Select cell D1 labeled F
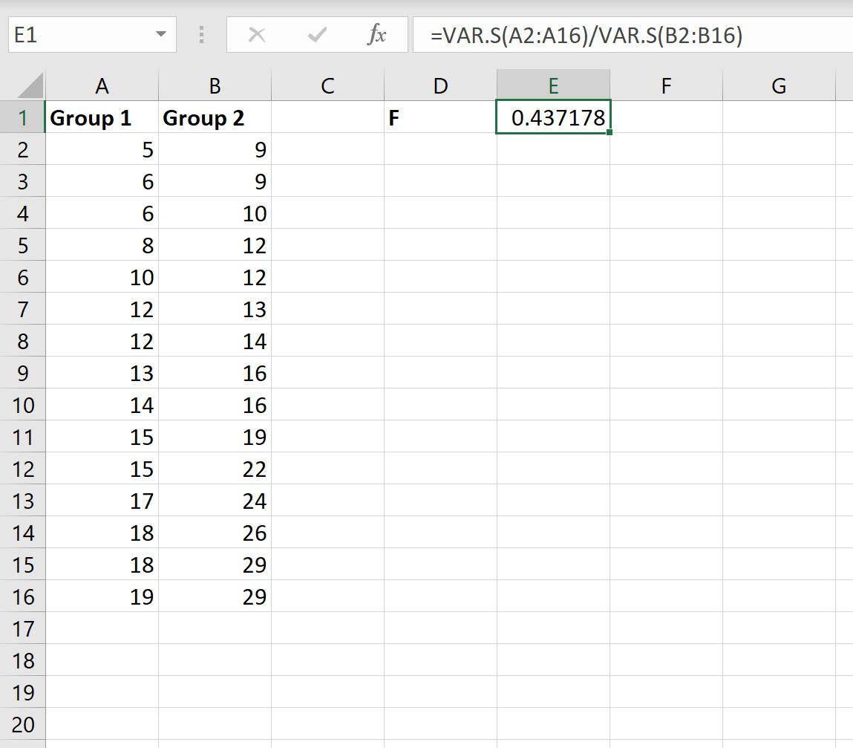This screenshot has width=853, height=748. pos(441,117)
